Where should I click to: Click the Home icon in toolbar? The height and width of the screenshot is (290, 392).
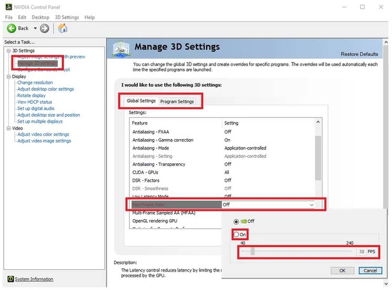(63, 28)
